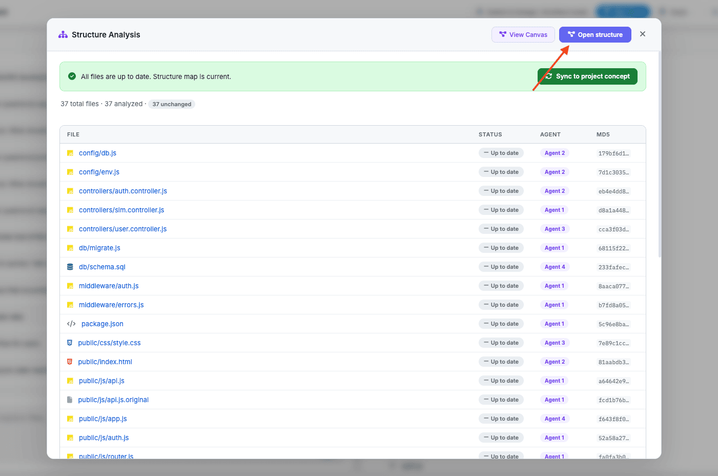
Task: Click the green checkmark status icon
Action: tap(72, 76)
